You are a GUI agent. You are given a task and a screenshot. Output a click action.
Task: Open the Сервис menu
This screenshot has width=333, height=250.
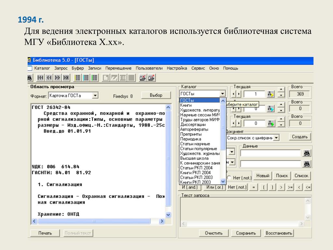coord(198,68)
